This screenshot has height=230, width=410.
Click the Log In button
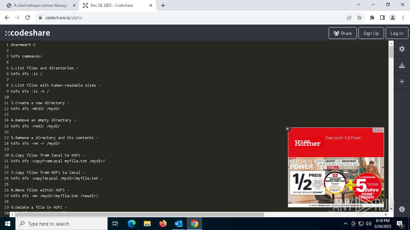coord(397,33)
